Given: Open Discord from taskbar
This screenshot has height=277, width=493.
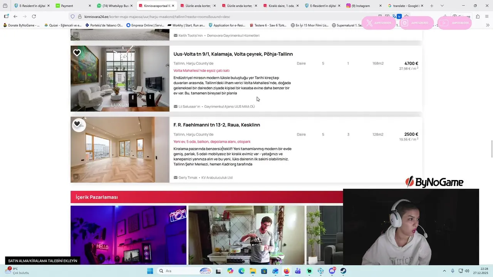Looking at the screenshot, I should [332, 271].
